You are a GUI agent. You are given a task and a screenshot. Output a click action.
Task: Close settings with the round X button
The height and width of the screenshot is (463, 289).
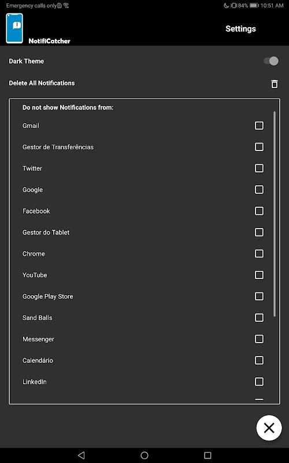click(269, 428)
